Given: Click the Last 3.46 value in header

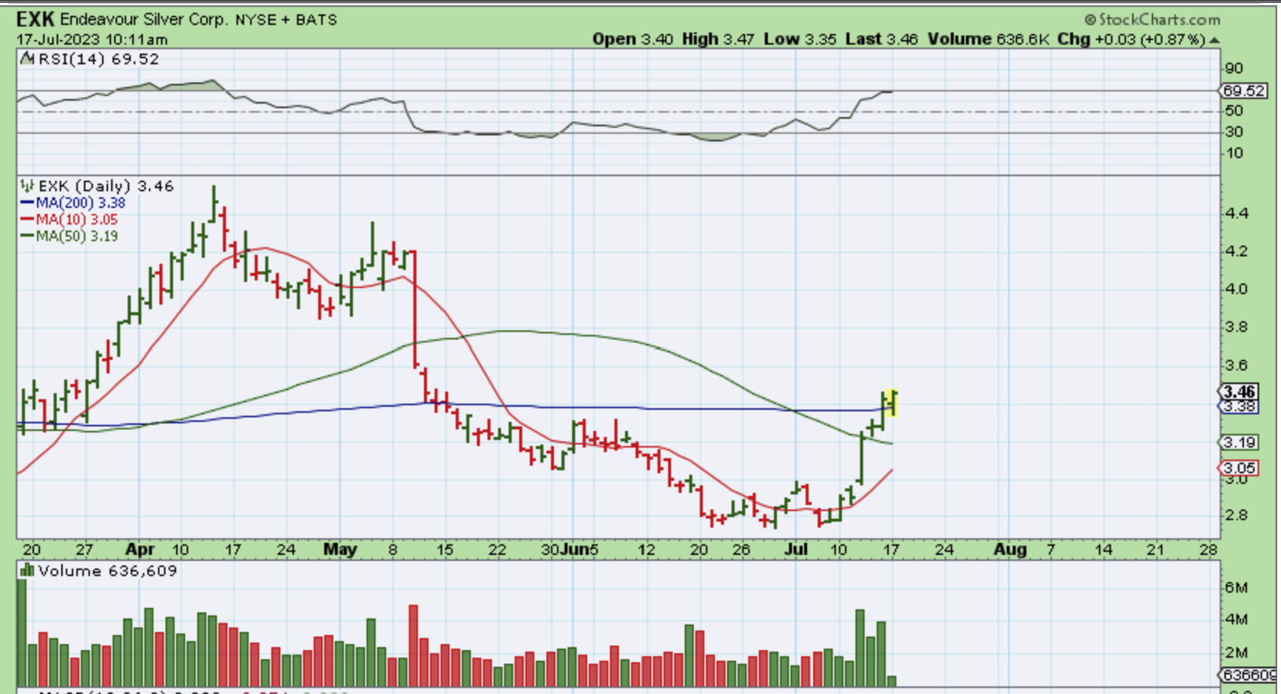Looking at the screenshot, I should pyautogui.click(x=882, y=39).
